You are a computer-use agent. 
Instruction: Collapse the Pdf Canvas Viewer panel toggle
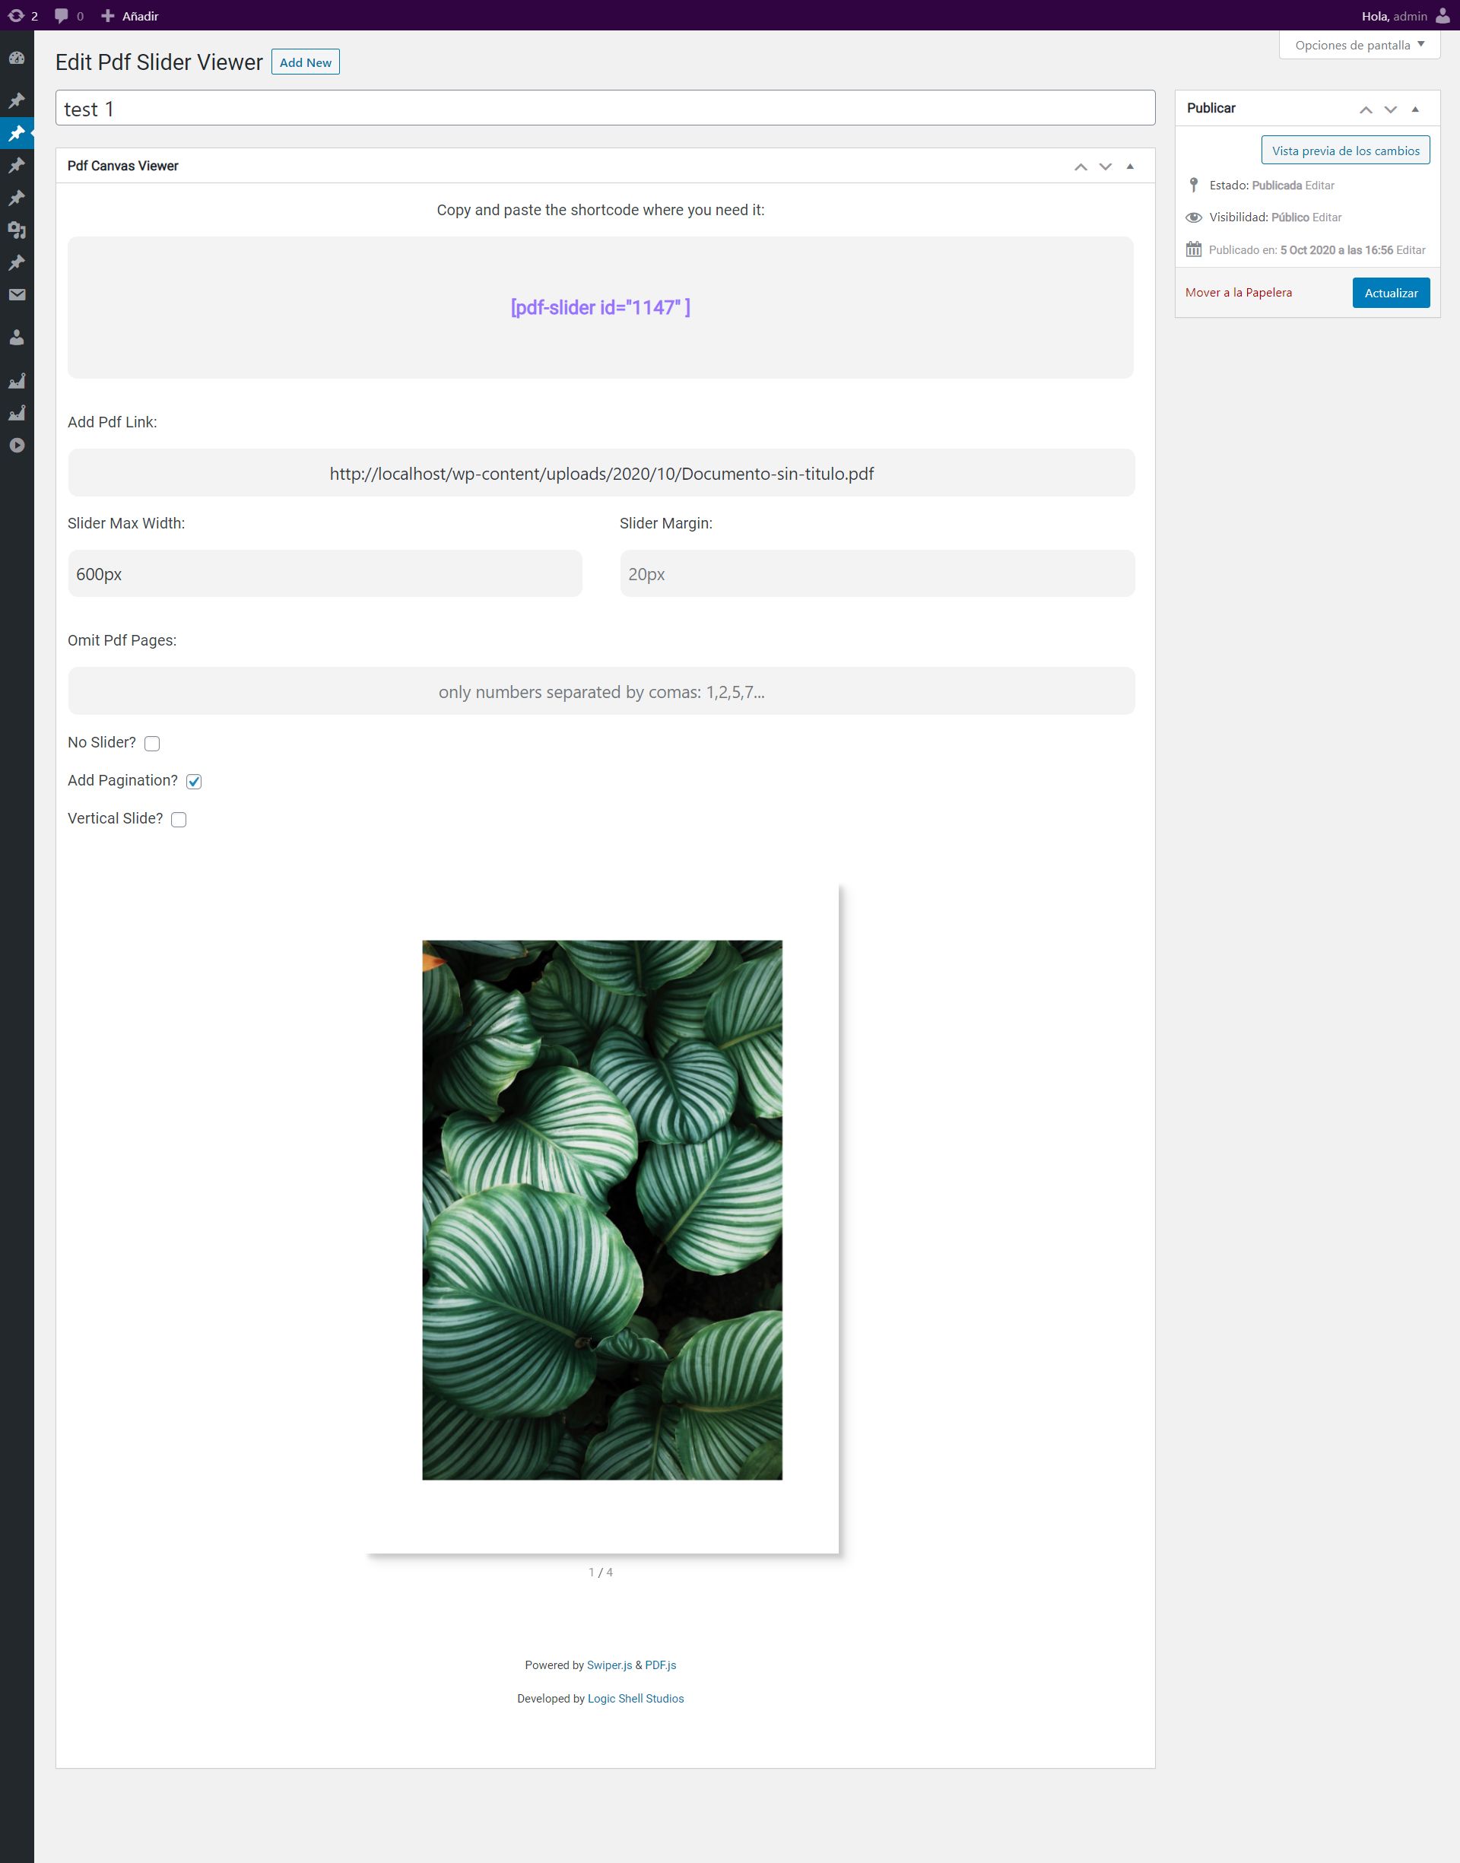coord(1130,166)
